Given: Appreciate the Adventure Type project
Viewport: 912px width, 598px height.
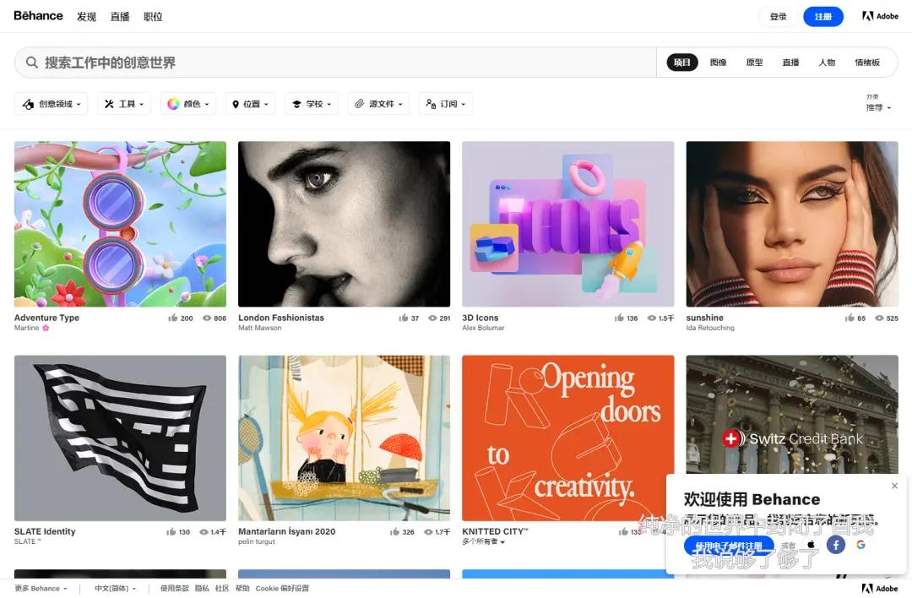Looking at the screenshot, I should point(173,318).
